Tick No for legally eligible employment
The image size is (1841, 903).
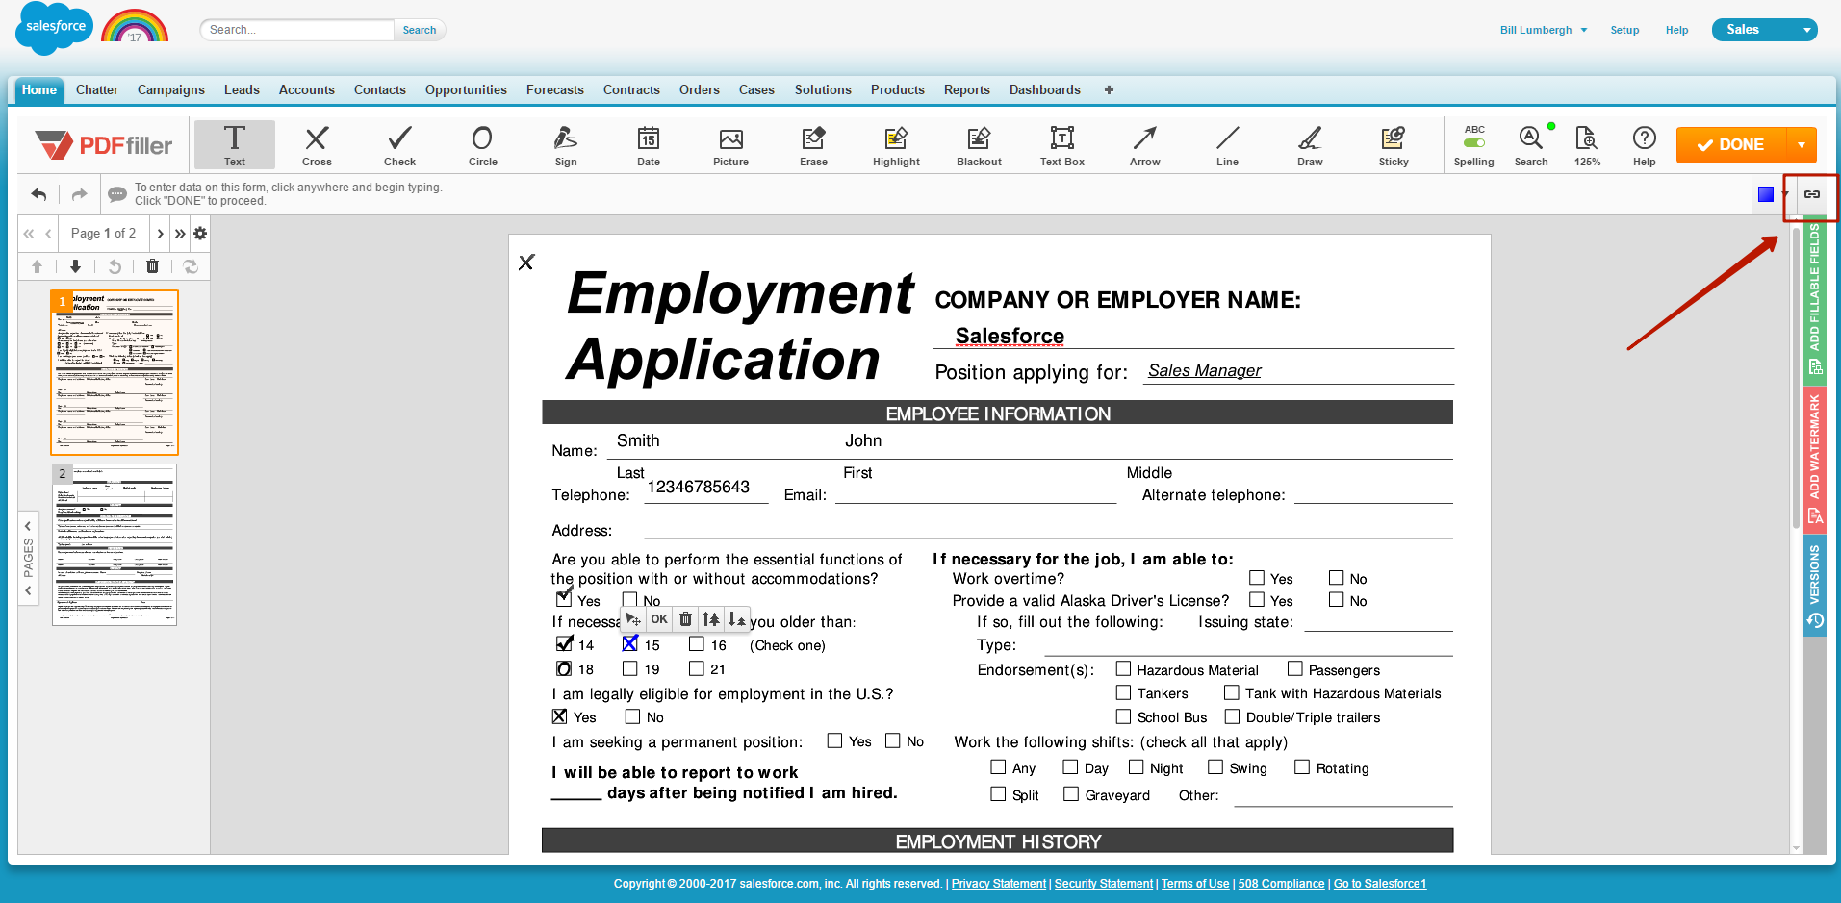633,716
